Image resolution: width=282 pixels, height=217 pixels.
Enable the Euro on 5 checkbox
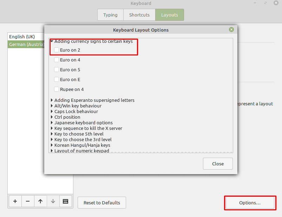[x=57, y=70]
